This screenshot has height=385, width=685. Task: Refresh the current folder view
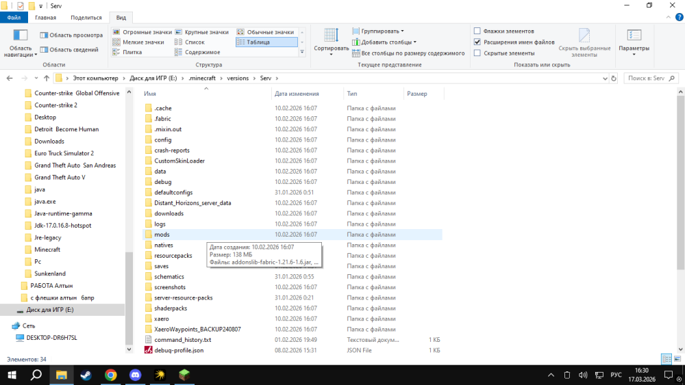[614, 79]
